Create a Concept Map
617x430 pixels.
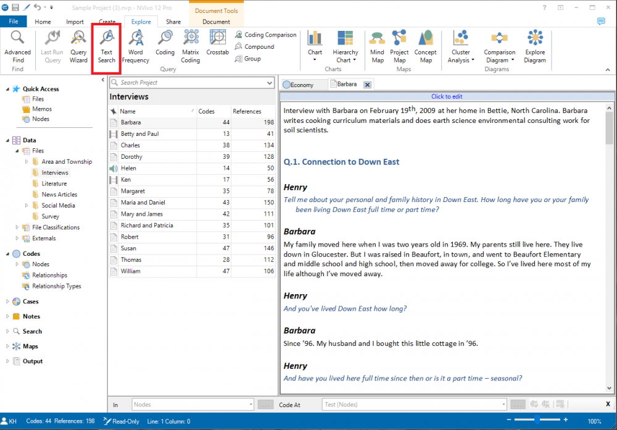(x=426, y=48)
